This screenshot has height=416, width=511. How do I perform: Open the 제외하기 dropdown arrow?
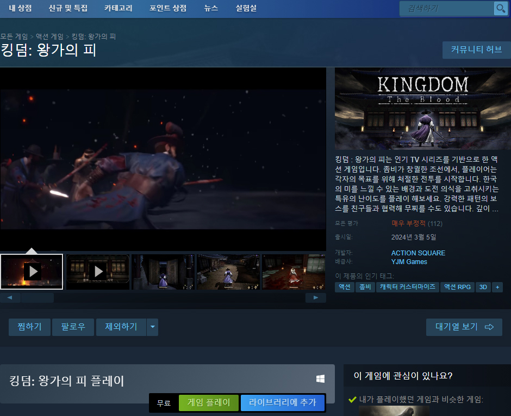click(x=153, y=327)
